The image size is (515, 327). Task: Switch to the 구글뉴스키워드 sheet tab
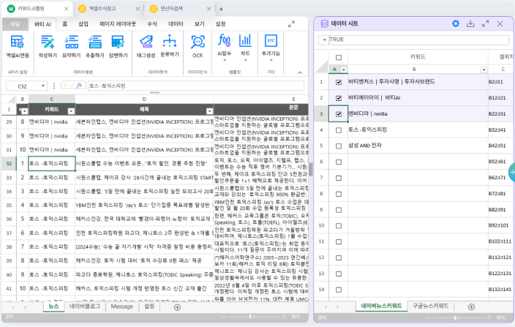[x=431, y=306]
